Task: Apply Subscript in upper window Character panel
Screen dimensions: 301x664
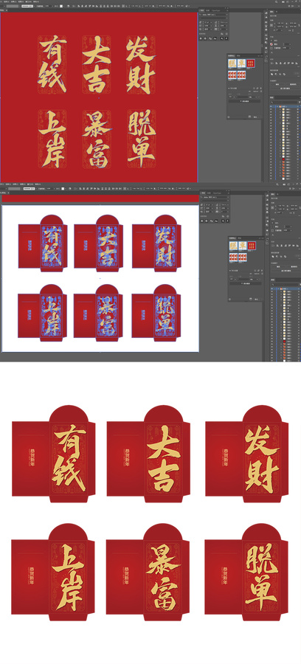Action: tap(215, 38)
